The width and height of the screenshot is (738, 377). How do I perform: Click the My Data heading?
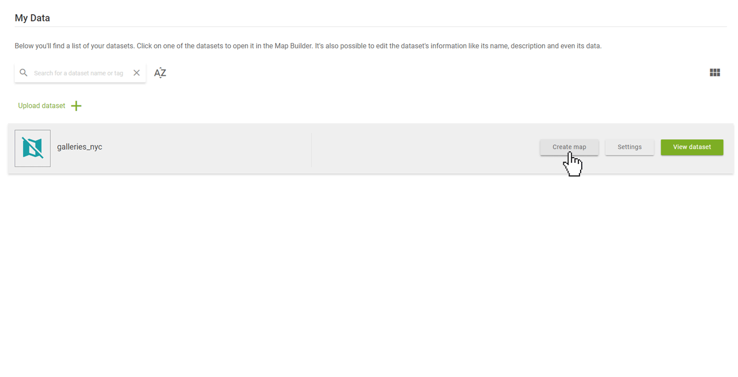[x=32, y=18]
